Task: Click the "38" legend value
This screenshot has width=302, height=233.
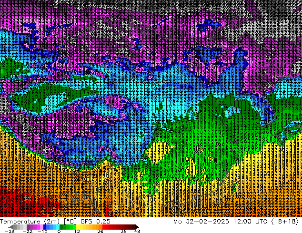Action: point(124,231)
